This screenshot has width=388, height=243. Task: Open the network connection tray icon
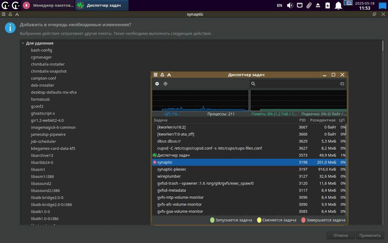300,5
